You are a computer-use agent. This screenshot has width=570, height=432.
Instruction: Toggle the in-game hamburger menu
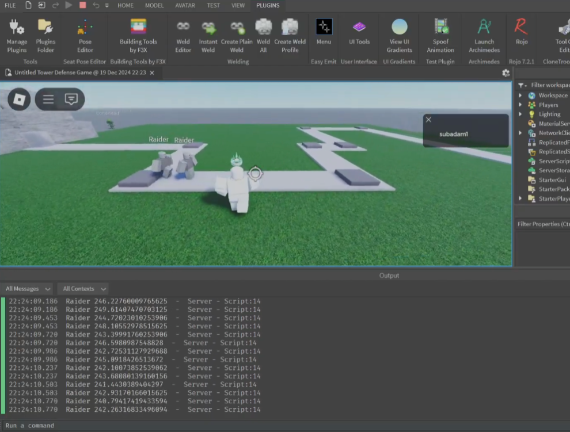pos(48,99)
